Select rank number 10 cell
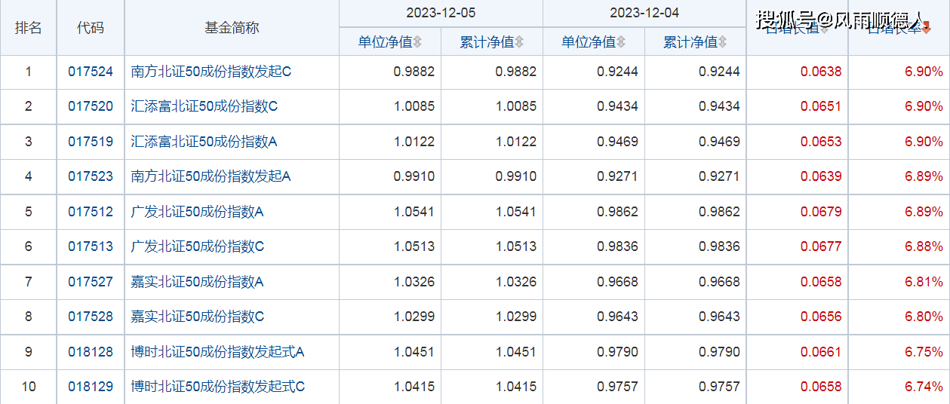Viewport: 950px width, 404px height. click(29, 387)
